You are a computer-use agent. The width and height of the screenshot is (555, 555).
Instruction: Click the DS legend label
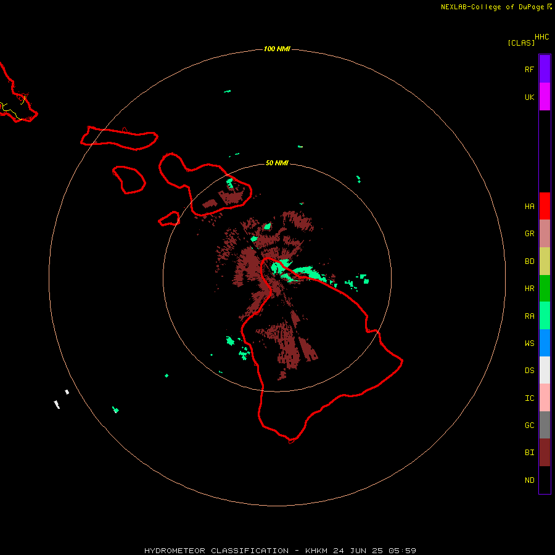(529, 371)
